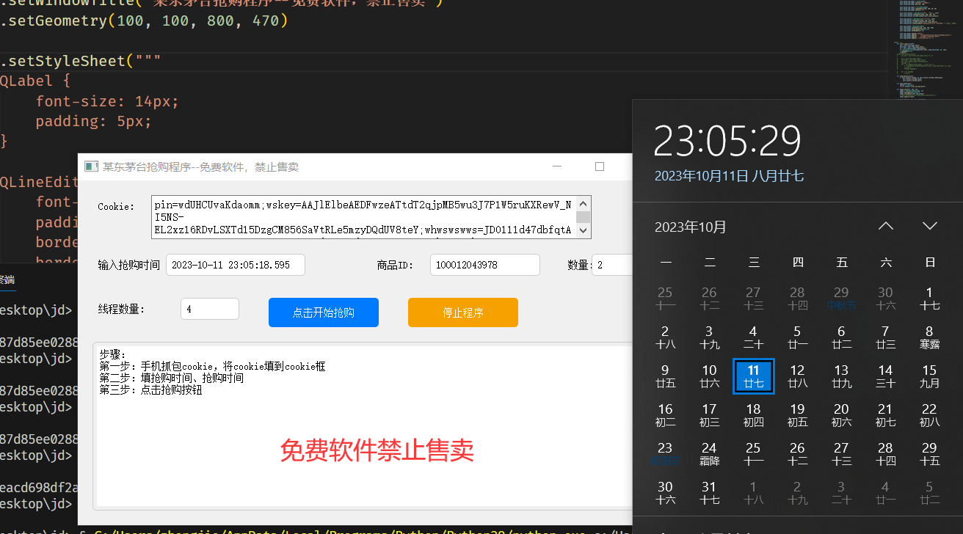
Task: Select September 25 in the calendar
Action: coord(665,299)
